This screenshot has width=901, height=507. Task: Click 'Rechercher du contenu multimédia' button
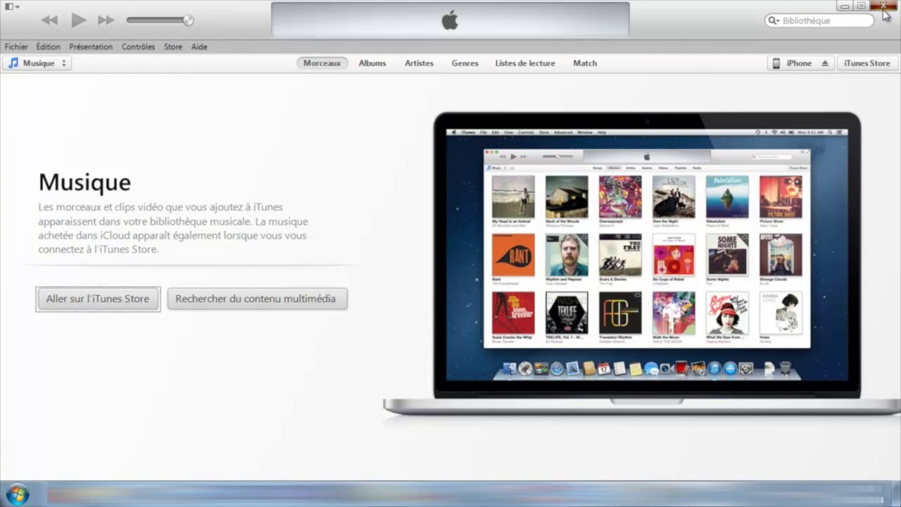pos(257,299)
